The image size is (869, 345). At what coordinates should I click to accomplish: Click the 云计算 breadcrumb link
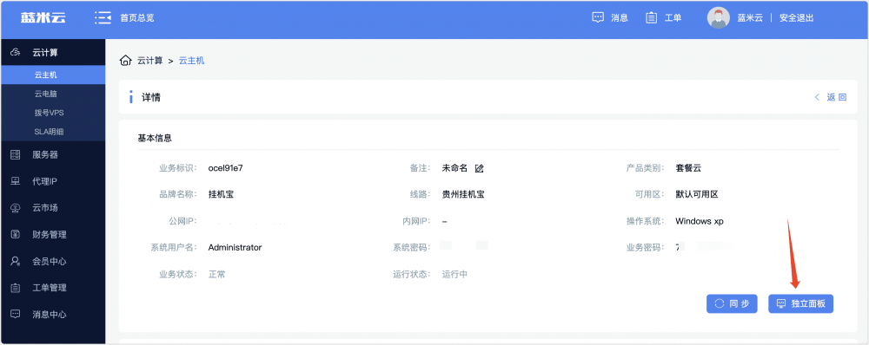[149, 61]
